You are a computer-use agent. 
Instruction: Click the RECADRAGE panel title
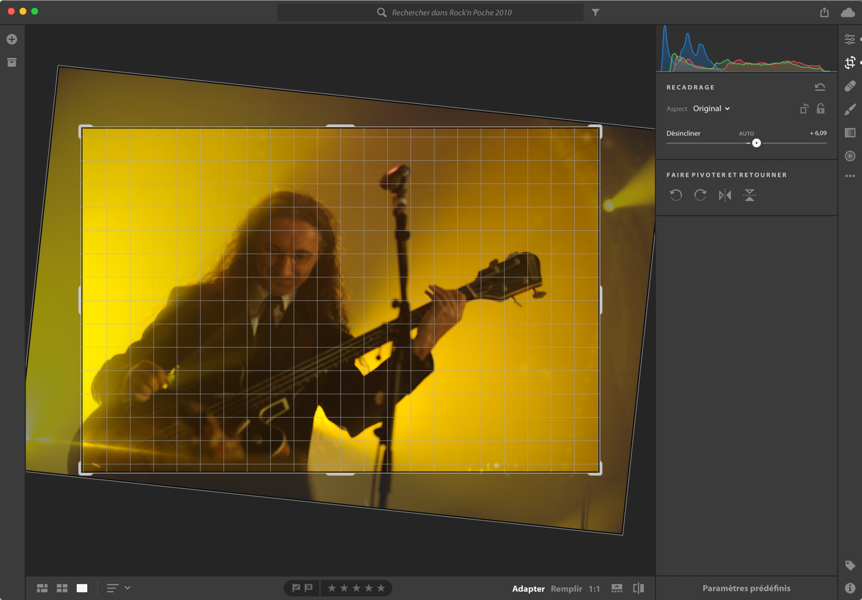pyautogui.click(x=690, y=88)
